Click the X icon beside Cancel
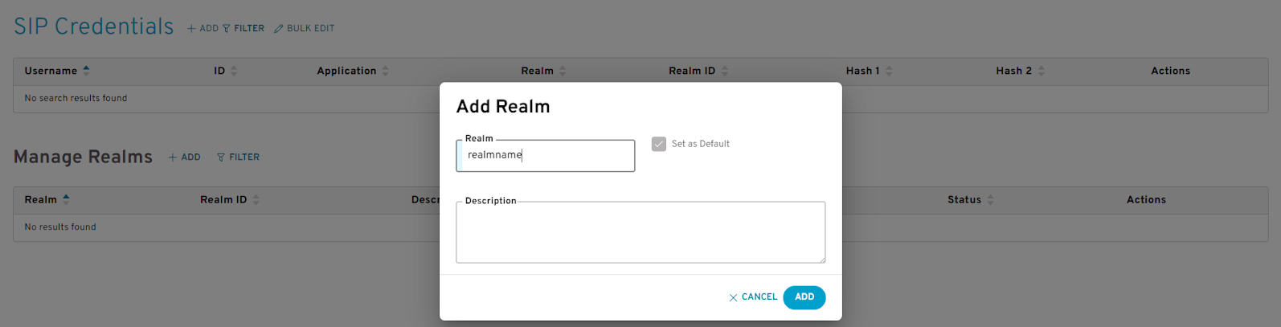 click(733, 298)
